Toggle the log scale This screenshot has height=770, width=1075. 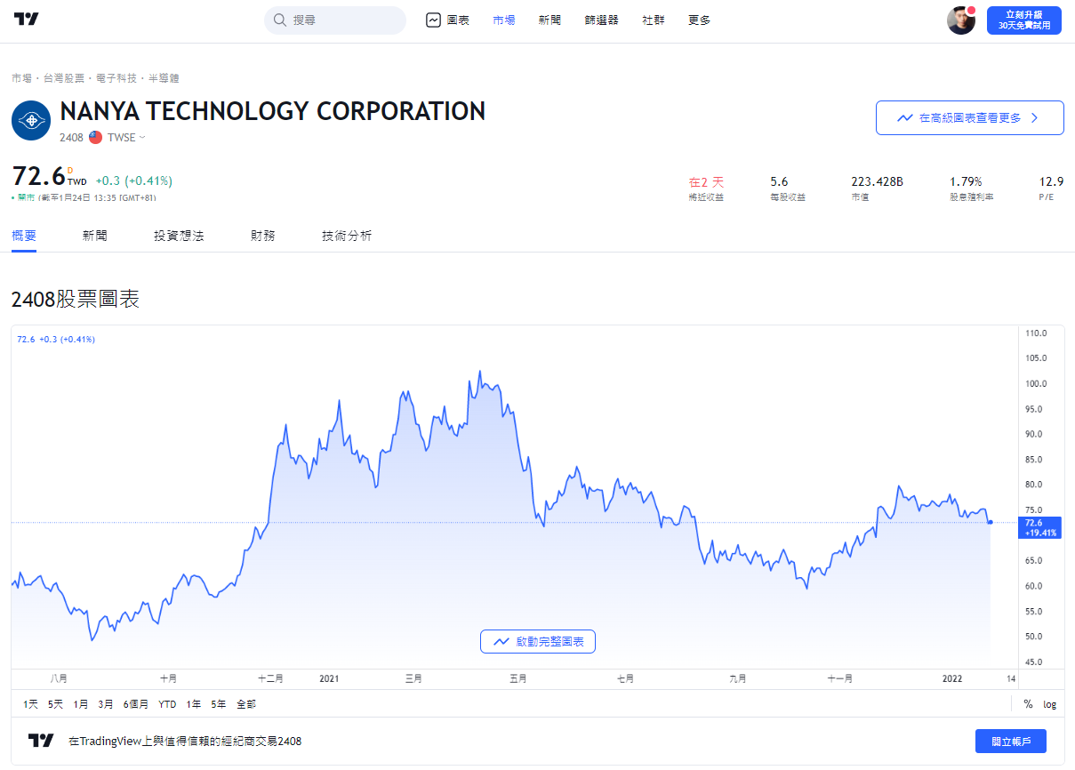[1050, 704]
